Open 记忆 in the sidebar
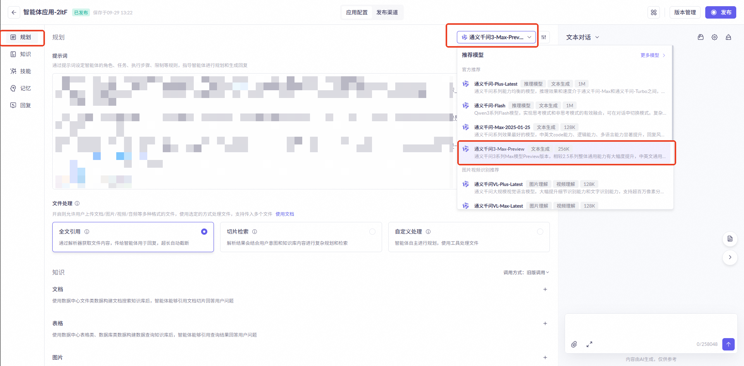Screen dimensions: 744x366 tap(22, 88)
